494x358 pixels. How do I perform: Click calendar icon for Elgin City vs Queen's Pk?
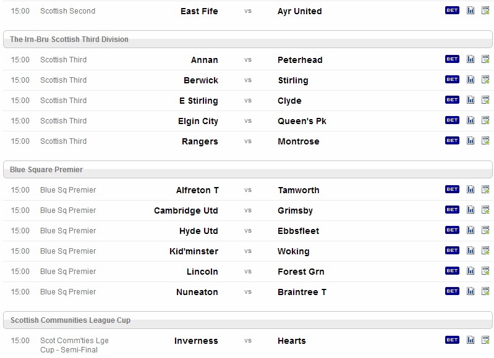click(485, 120)
